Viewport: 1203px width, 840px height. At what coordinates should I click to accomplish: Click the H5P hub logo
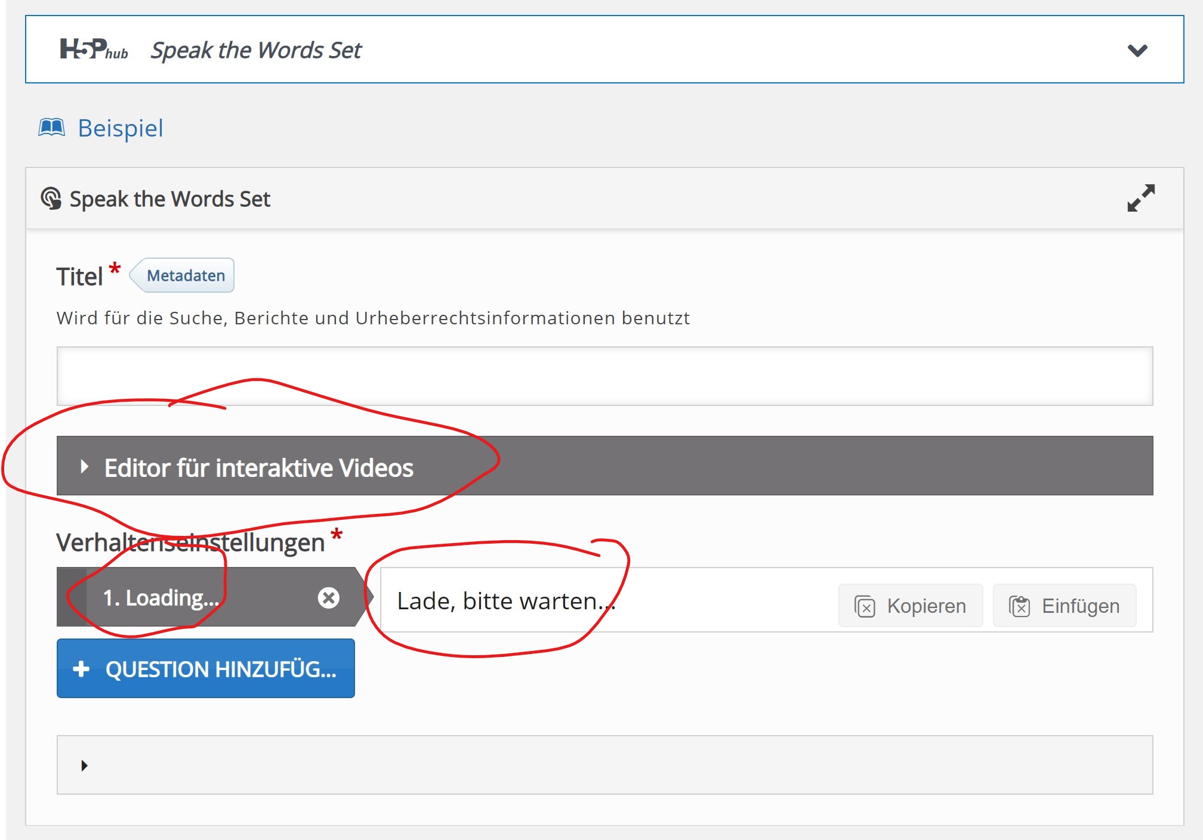[94, 49]
